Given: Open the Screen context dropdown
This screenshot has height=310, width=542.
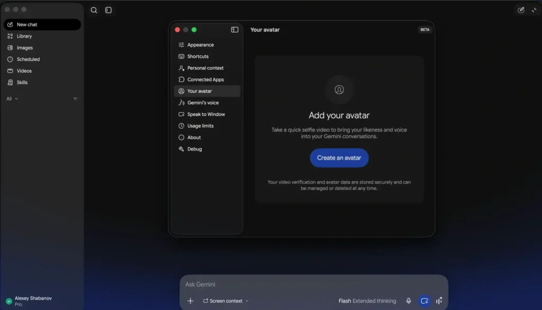Looking at the screenshot, I should pyautogui.click(x=225, y=301).
